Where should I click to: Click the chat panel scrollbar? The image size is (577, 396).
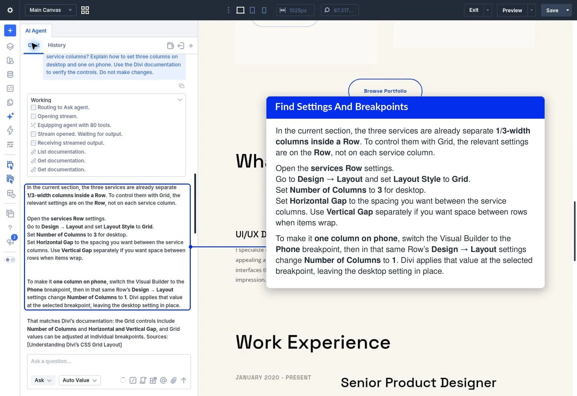(195, 203)
